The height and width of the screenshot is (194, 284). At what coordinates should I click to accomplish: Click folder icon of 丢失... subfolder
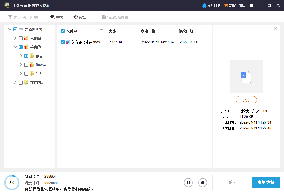[x=32, y=73]
